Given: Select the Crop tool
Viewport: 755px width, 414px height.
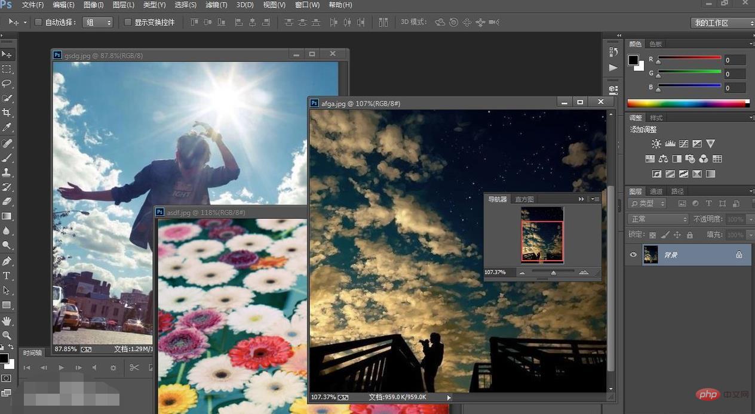Looking at the screenshot, I should click(x=7, y=113).
